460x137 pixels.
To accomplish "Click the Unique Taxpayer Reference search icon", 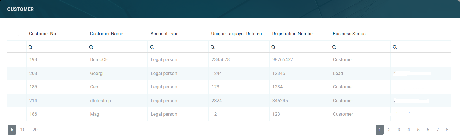I will 213,47.
